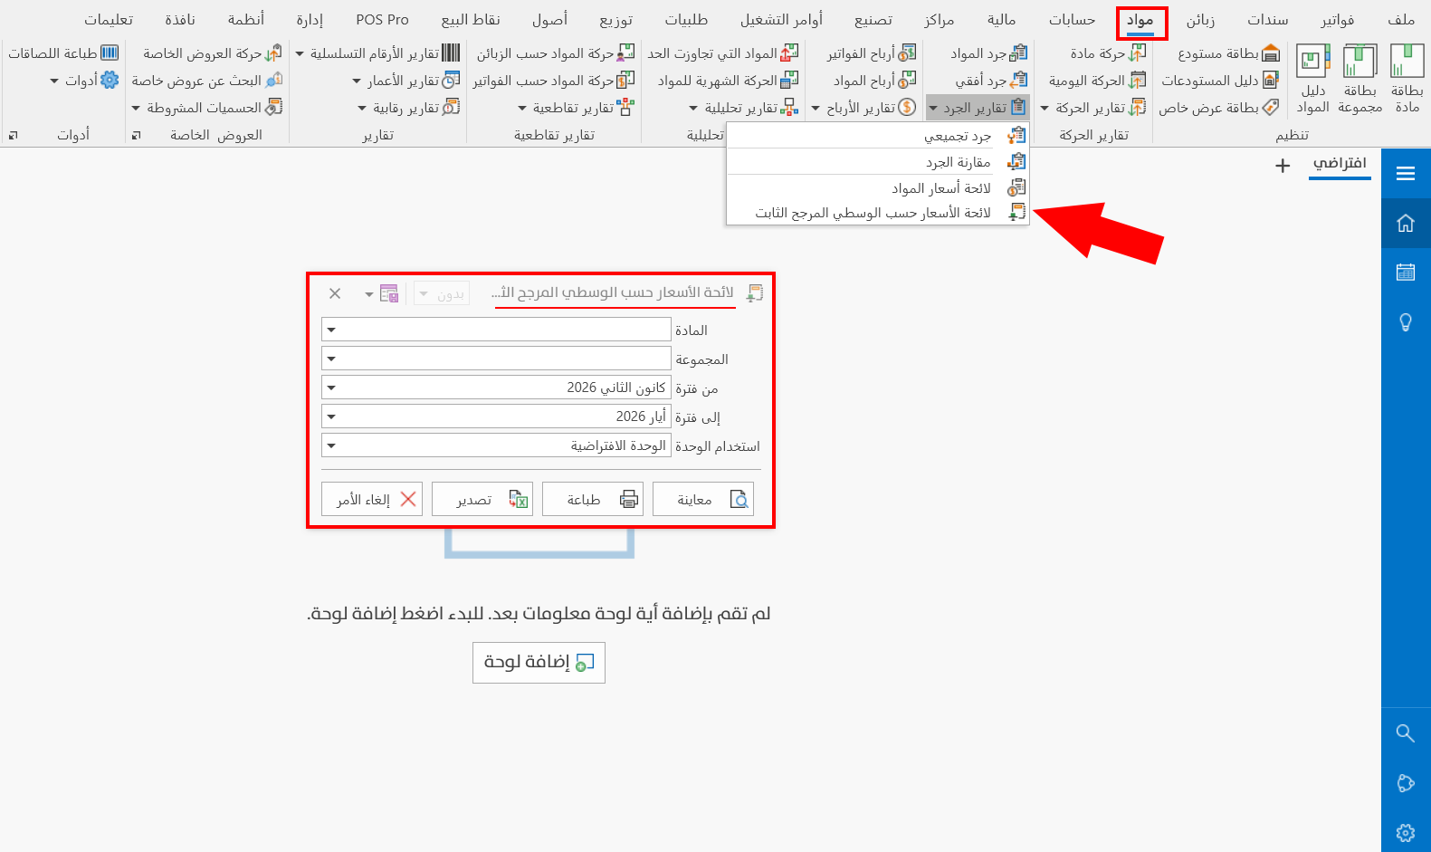Open جرد المواد inventory report
Image resolution: width=1431 pixels, height=852 pixels.
tap(988, 53)
